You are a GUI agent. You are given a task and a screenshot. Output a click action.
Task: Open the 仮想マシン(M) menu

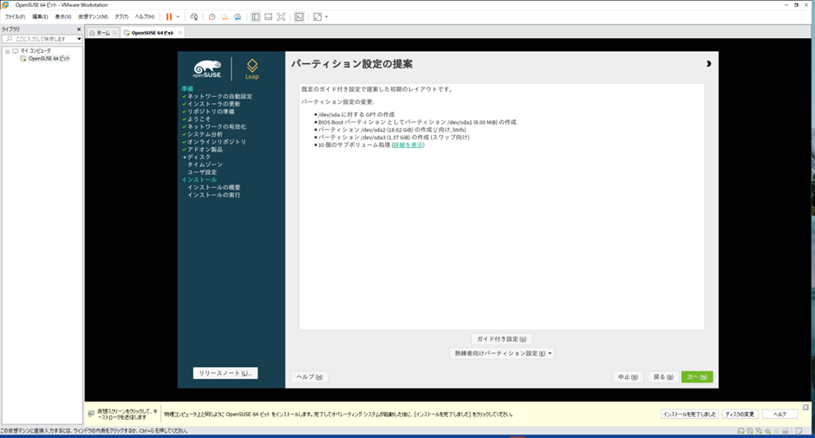[x=93, y=16]
